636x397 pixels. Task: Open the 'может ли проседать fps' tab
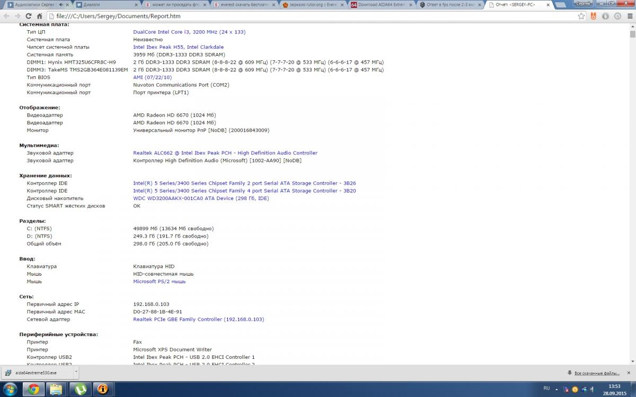[x=175, y=4]
